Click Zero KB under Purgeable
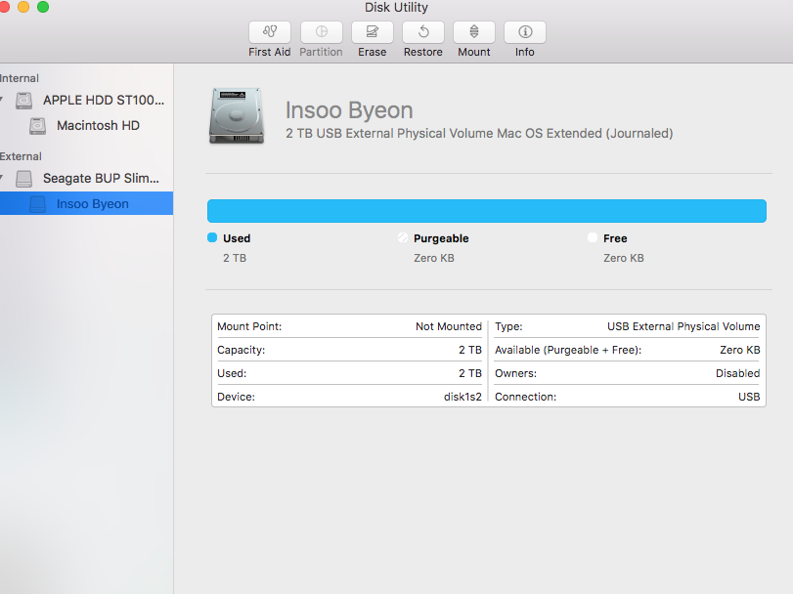The height and width of the screenshot is (594, 793). [x=434, y=258]
